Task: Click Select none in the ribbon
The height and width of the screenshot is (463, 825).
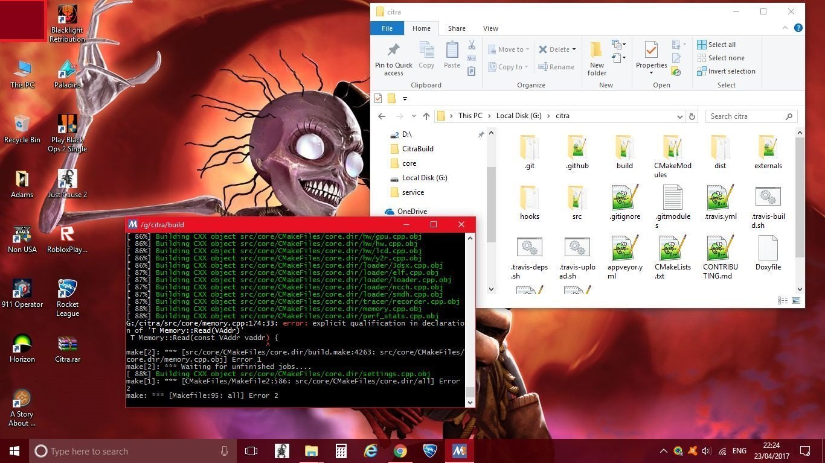Action: click(721, 58)
